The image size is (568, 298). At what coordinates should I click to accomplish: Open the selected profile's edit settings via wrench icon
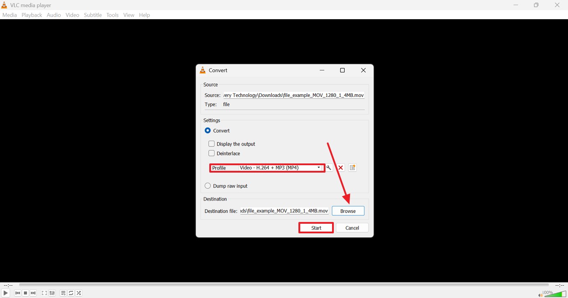tap(329, 167)
